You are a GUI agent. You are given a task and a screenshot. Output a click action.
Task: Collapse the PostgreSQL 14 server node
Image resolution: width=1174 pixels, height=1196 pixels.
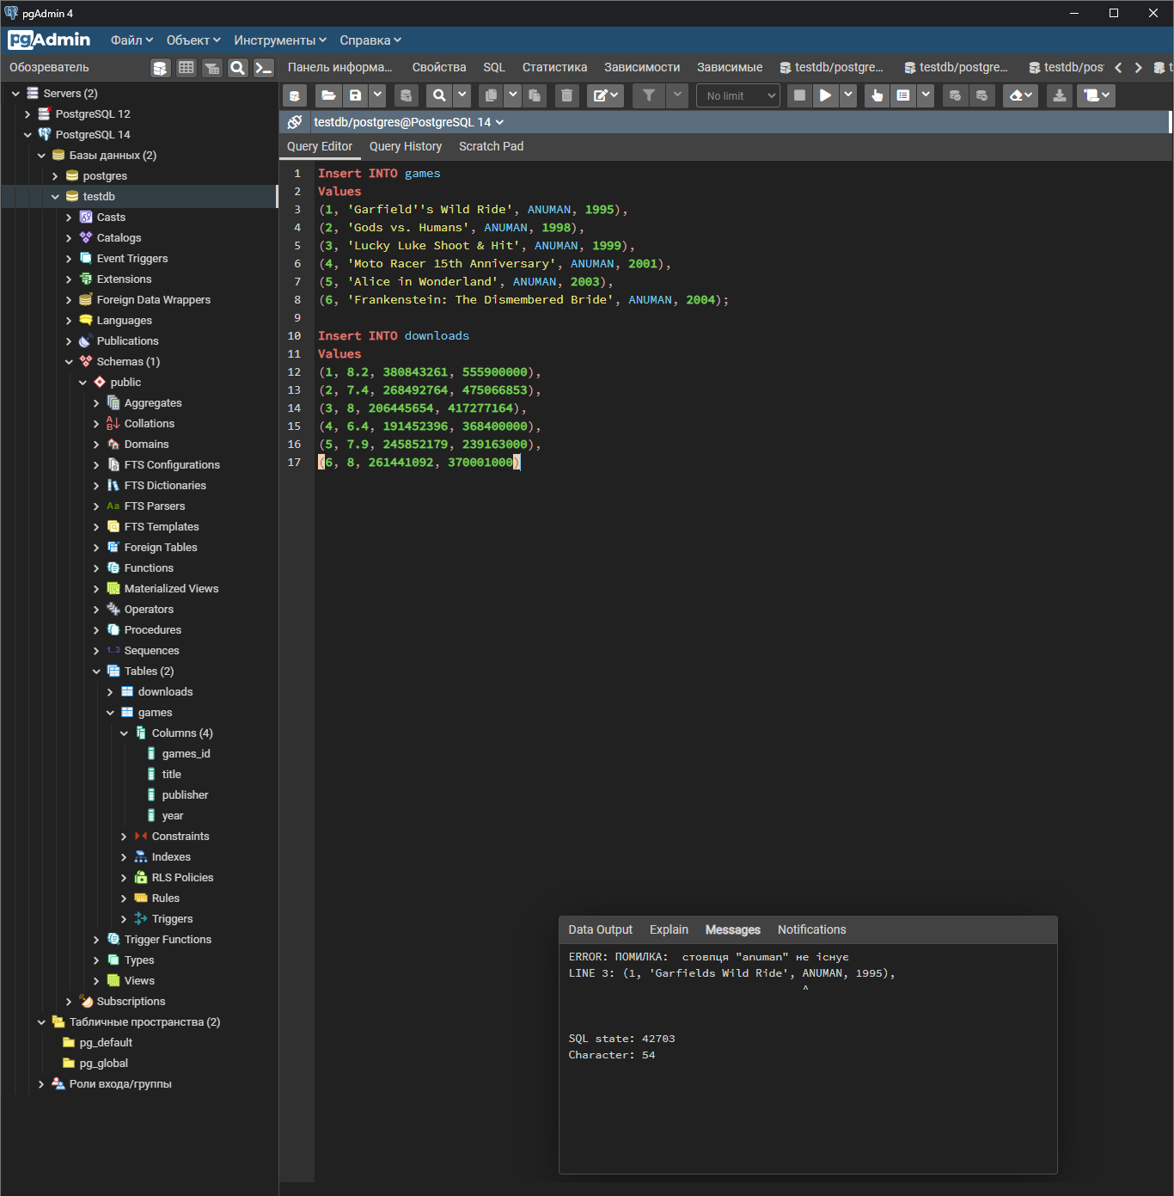(x=28, y=135)
